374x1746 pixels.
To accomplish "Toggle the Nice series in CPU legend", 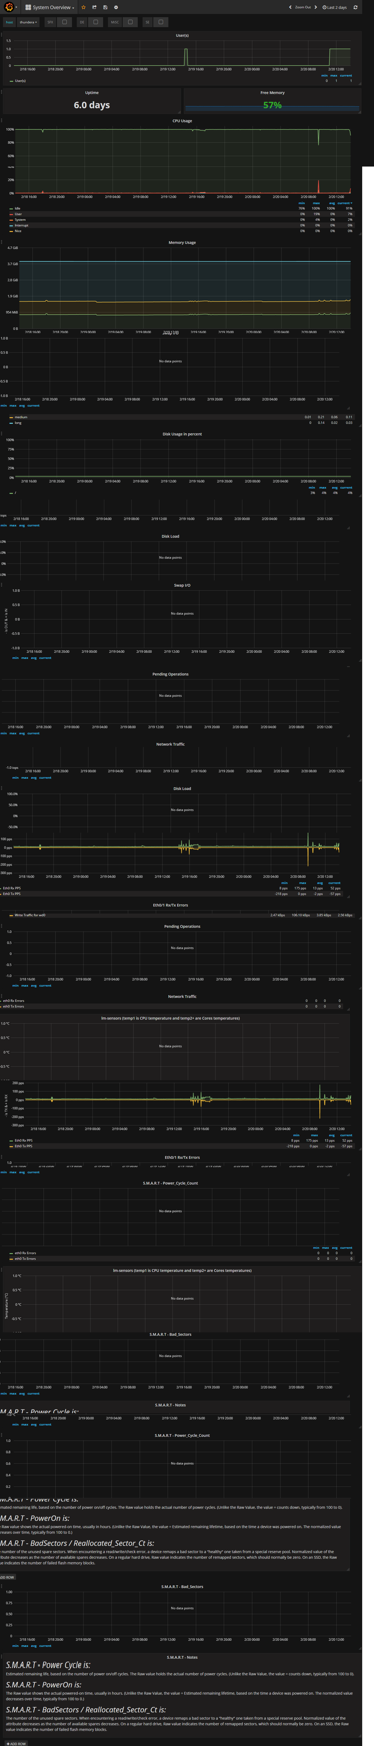I will click(18, 230).
